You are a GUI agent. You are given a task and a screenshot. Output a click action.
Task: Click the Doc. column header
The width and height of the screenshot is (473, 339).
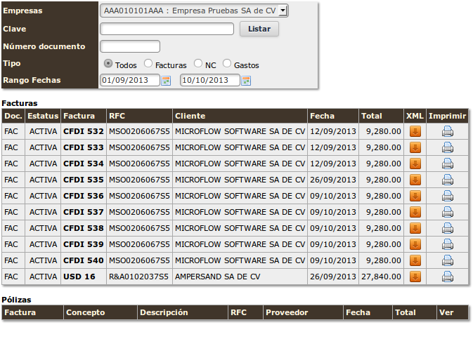(x=13, y=116)
